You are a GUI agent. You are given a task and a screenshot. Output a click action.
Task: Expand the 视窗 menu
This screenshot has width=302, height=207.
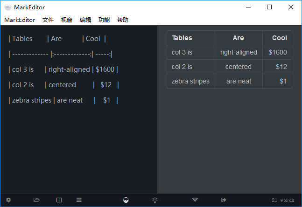pos(67,20)
